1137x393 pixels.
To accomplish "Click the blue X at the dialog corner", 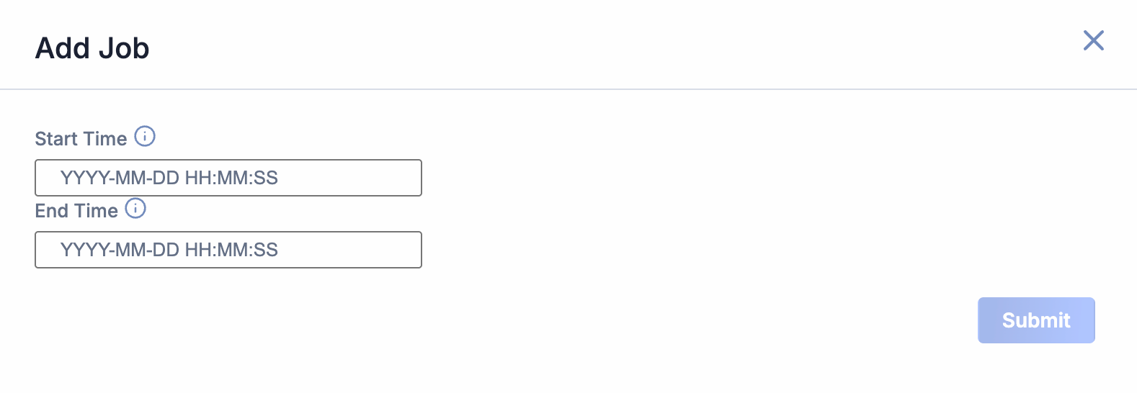I will (1093, 40).
